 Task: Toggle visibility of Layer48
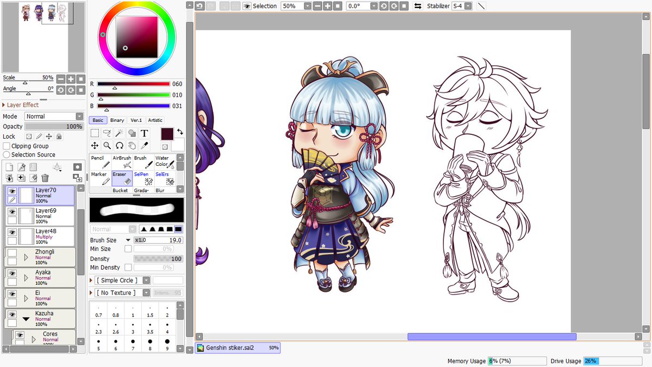coord(12,232)
